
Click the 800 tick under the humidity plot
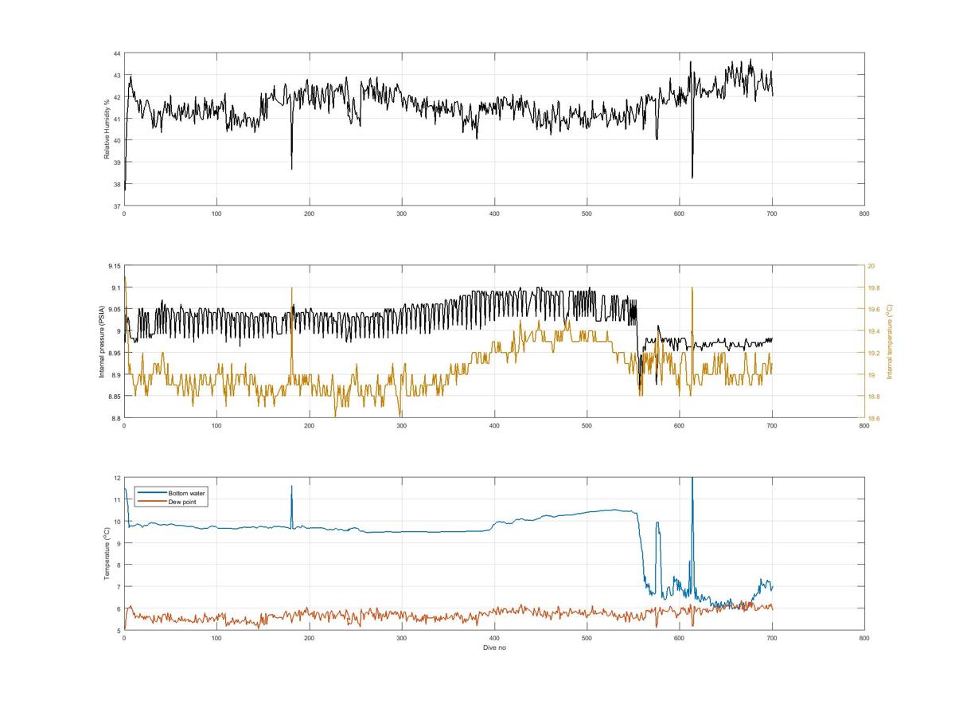[864, 213]
